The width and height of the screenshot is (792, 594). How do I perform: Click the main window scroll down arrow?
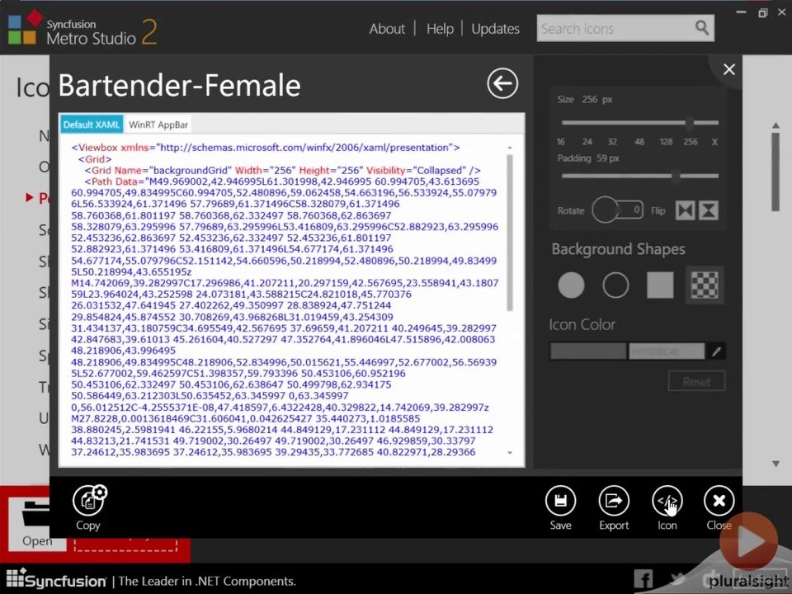(775, 464)
